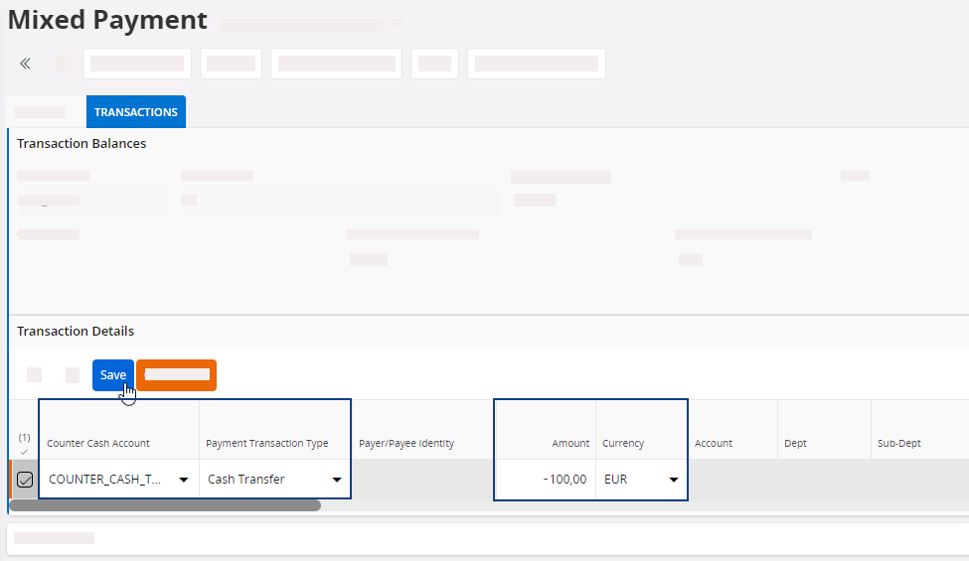Click the orange button beside Save
This screenshot has width=969, height=561.
(x=176, y=375)
